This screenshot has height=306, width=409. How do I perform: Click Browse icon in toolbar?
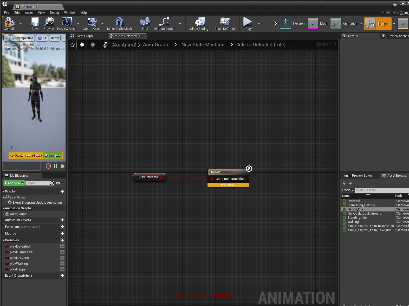[x=49, y=23]
